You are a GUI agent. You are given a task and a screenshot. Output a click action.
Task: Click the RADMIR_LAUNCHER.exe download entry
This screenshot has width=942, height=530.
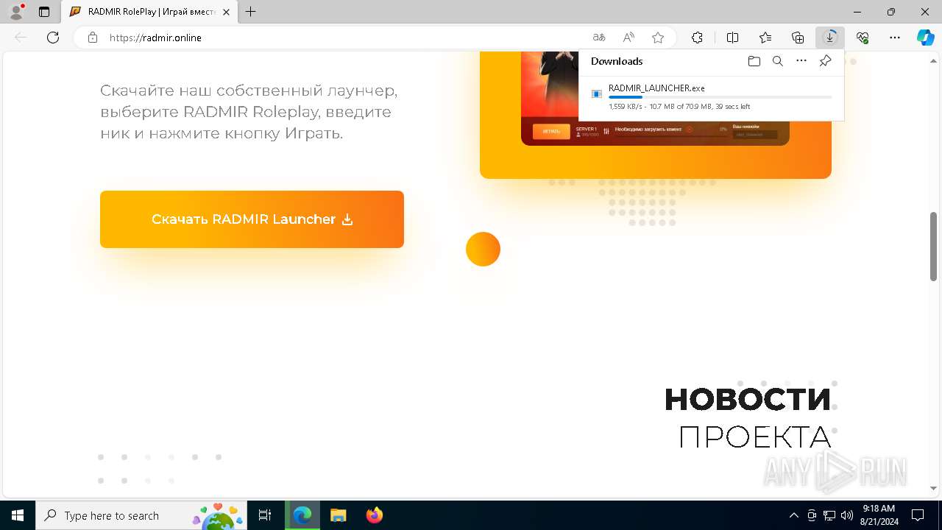[x=712, y=97]
